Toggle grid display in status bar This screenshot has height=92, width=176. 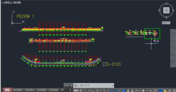[81, 90]
